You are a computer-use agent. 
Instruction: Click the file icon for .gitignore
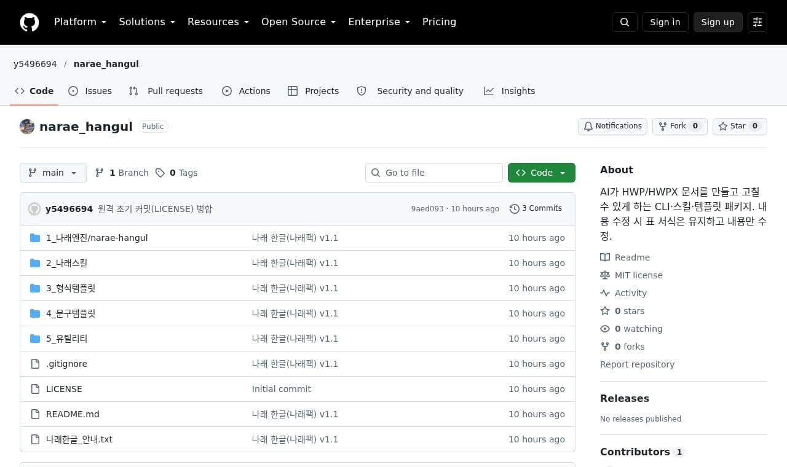coord(35,364)
